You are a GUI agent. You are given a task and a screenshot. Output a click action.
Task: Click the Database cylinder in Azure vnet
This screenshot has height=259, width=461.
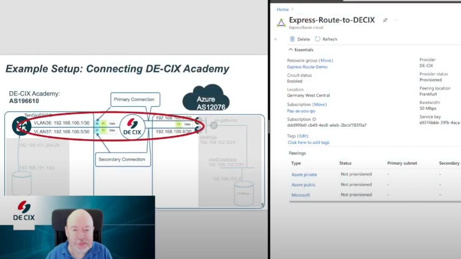pyautogui.click(x=244, y=193)
